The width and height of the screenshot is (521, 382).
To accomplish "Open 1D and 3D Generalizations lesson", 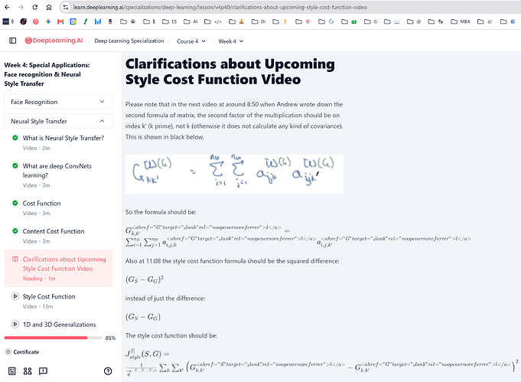I will tap(59, 324).
